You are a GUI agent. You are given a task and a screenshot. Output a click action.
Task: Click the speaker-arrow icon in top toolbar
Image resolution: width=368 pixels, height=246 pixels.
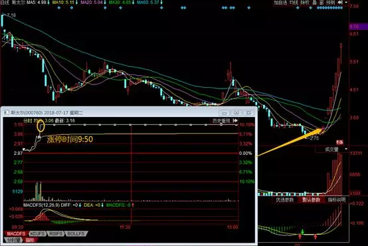pyautogui.click(x=340, y=3)
